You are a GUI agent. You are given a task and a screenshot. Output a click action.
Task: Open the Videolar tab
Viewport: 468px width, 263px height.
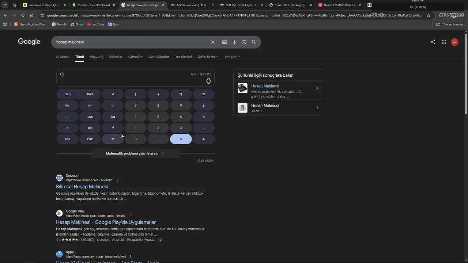tap(116, 57)
